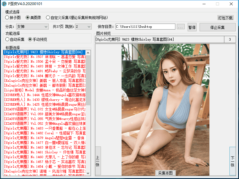Select the 妹子图 mode radio button
This screenshot has height=179, width=239.
tap(13, 18)
